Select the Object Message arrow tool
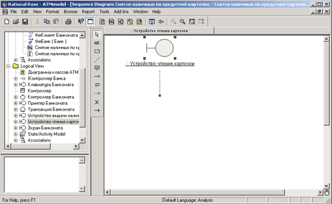332x204 pixels. (97, 76)
